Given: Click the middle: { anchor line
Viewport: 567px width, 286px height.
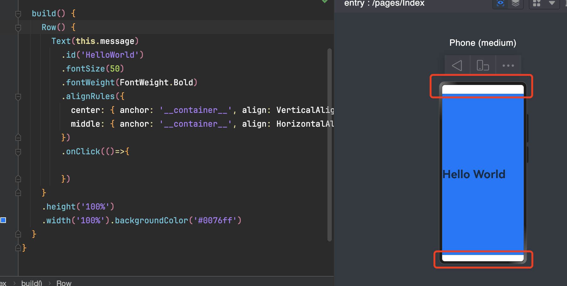Looking at the screenshot, I should tap(202, 124).
